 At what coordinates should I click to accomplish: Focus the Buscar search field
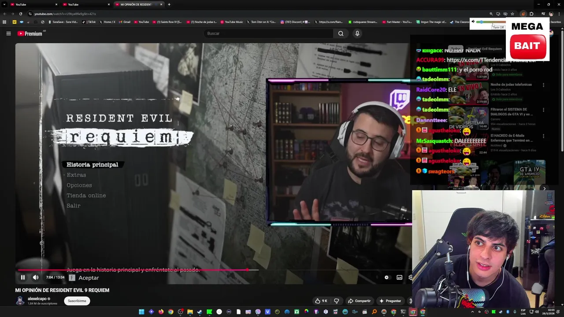269,33
